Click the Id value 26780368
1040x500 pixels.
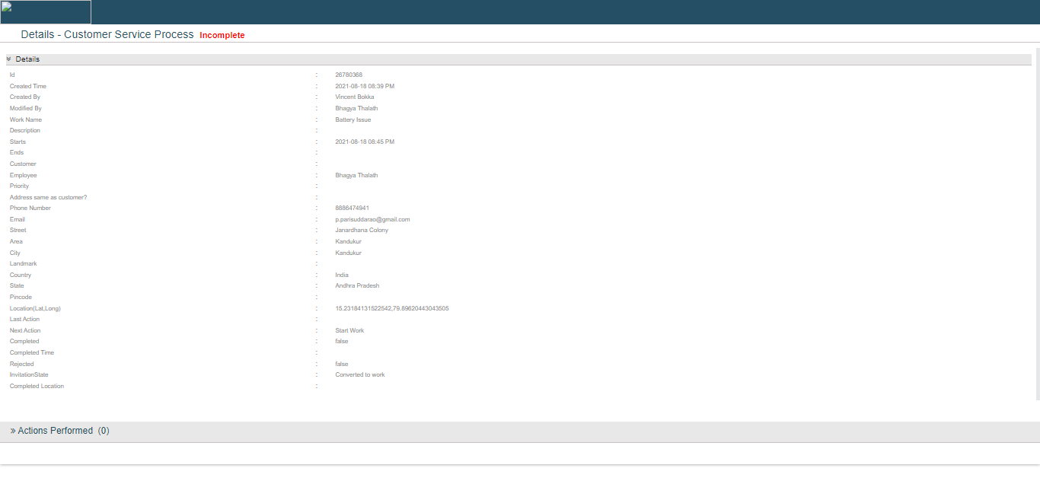coord(349,75)
